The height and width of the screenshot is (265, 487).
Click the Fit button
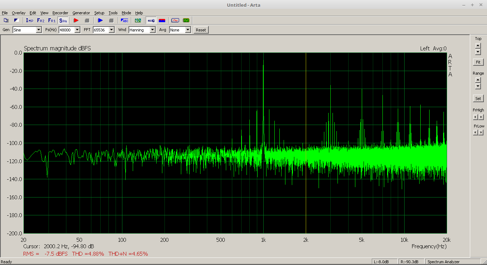pos(478,62)
